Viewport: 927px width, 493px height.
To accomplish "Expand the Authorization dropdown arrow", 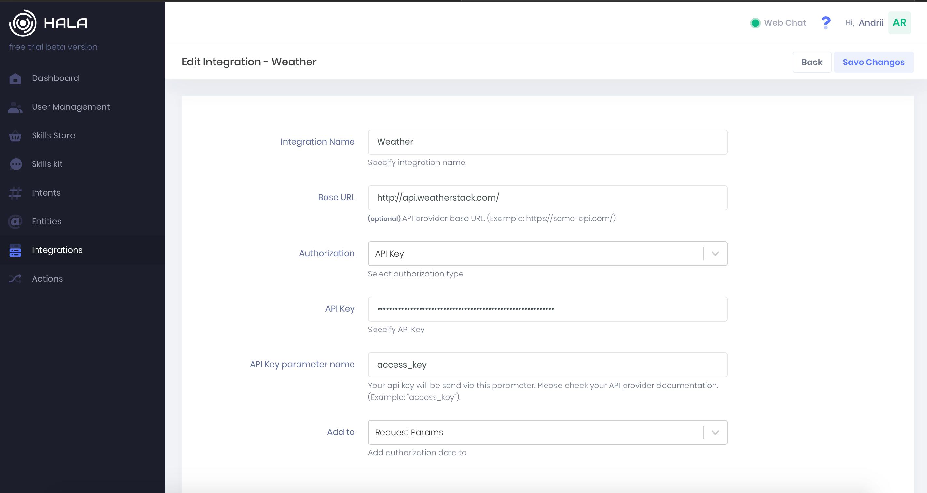I will pos(715,254).
